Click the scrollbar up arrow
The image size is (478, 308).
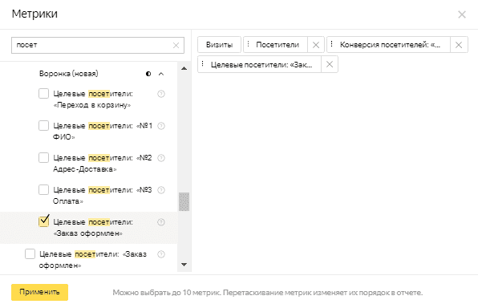pyautogui.click(x=184, y=68)
